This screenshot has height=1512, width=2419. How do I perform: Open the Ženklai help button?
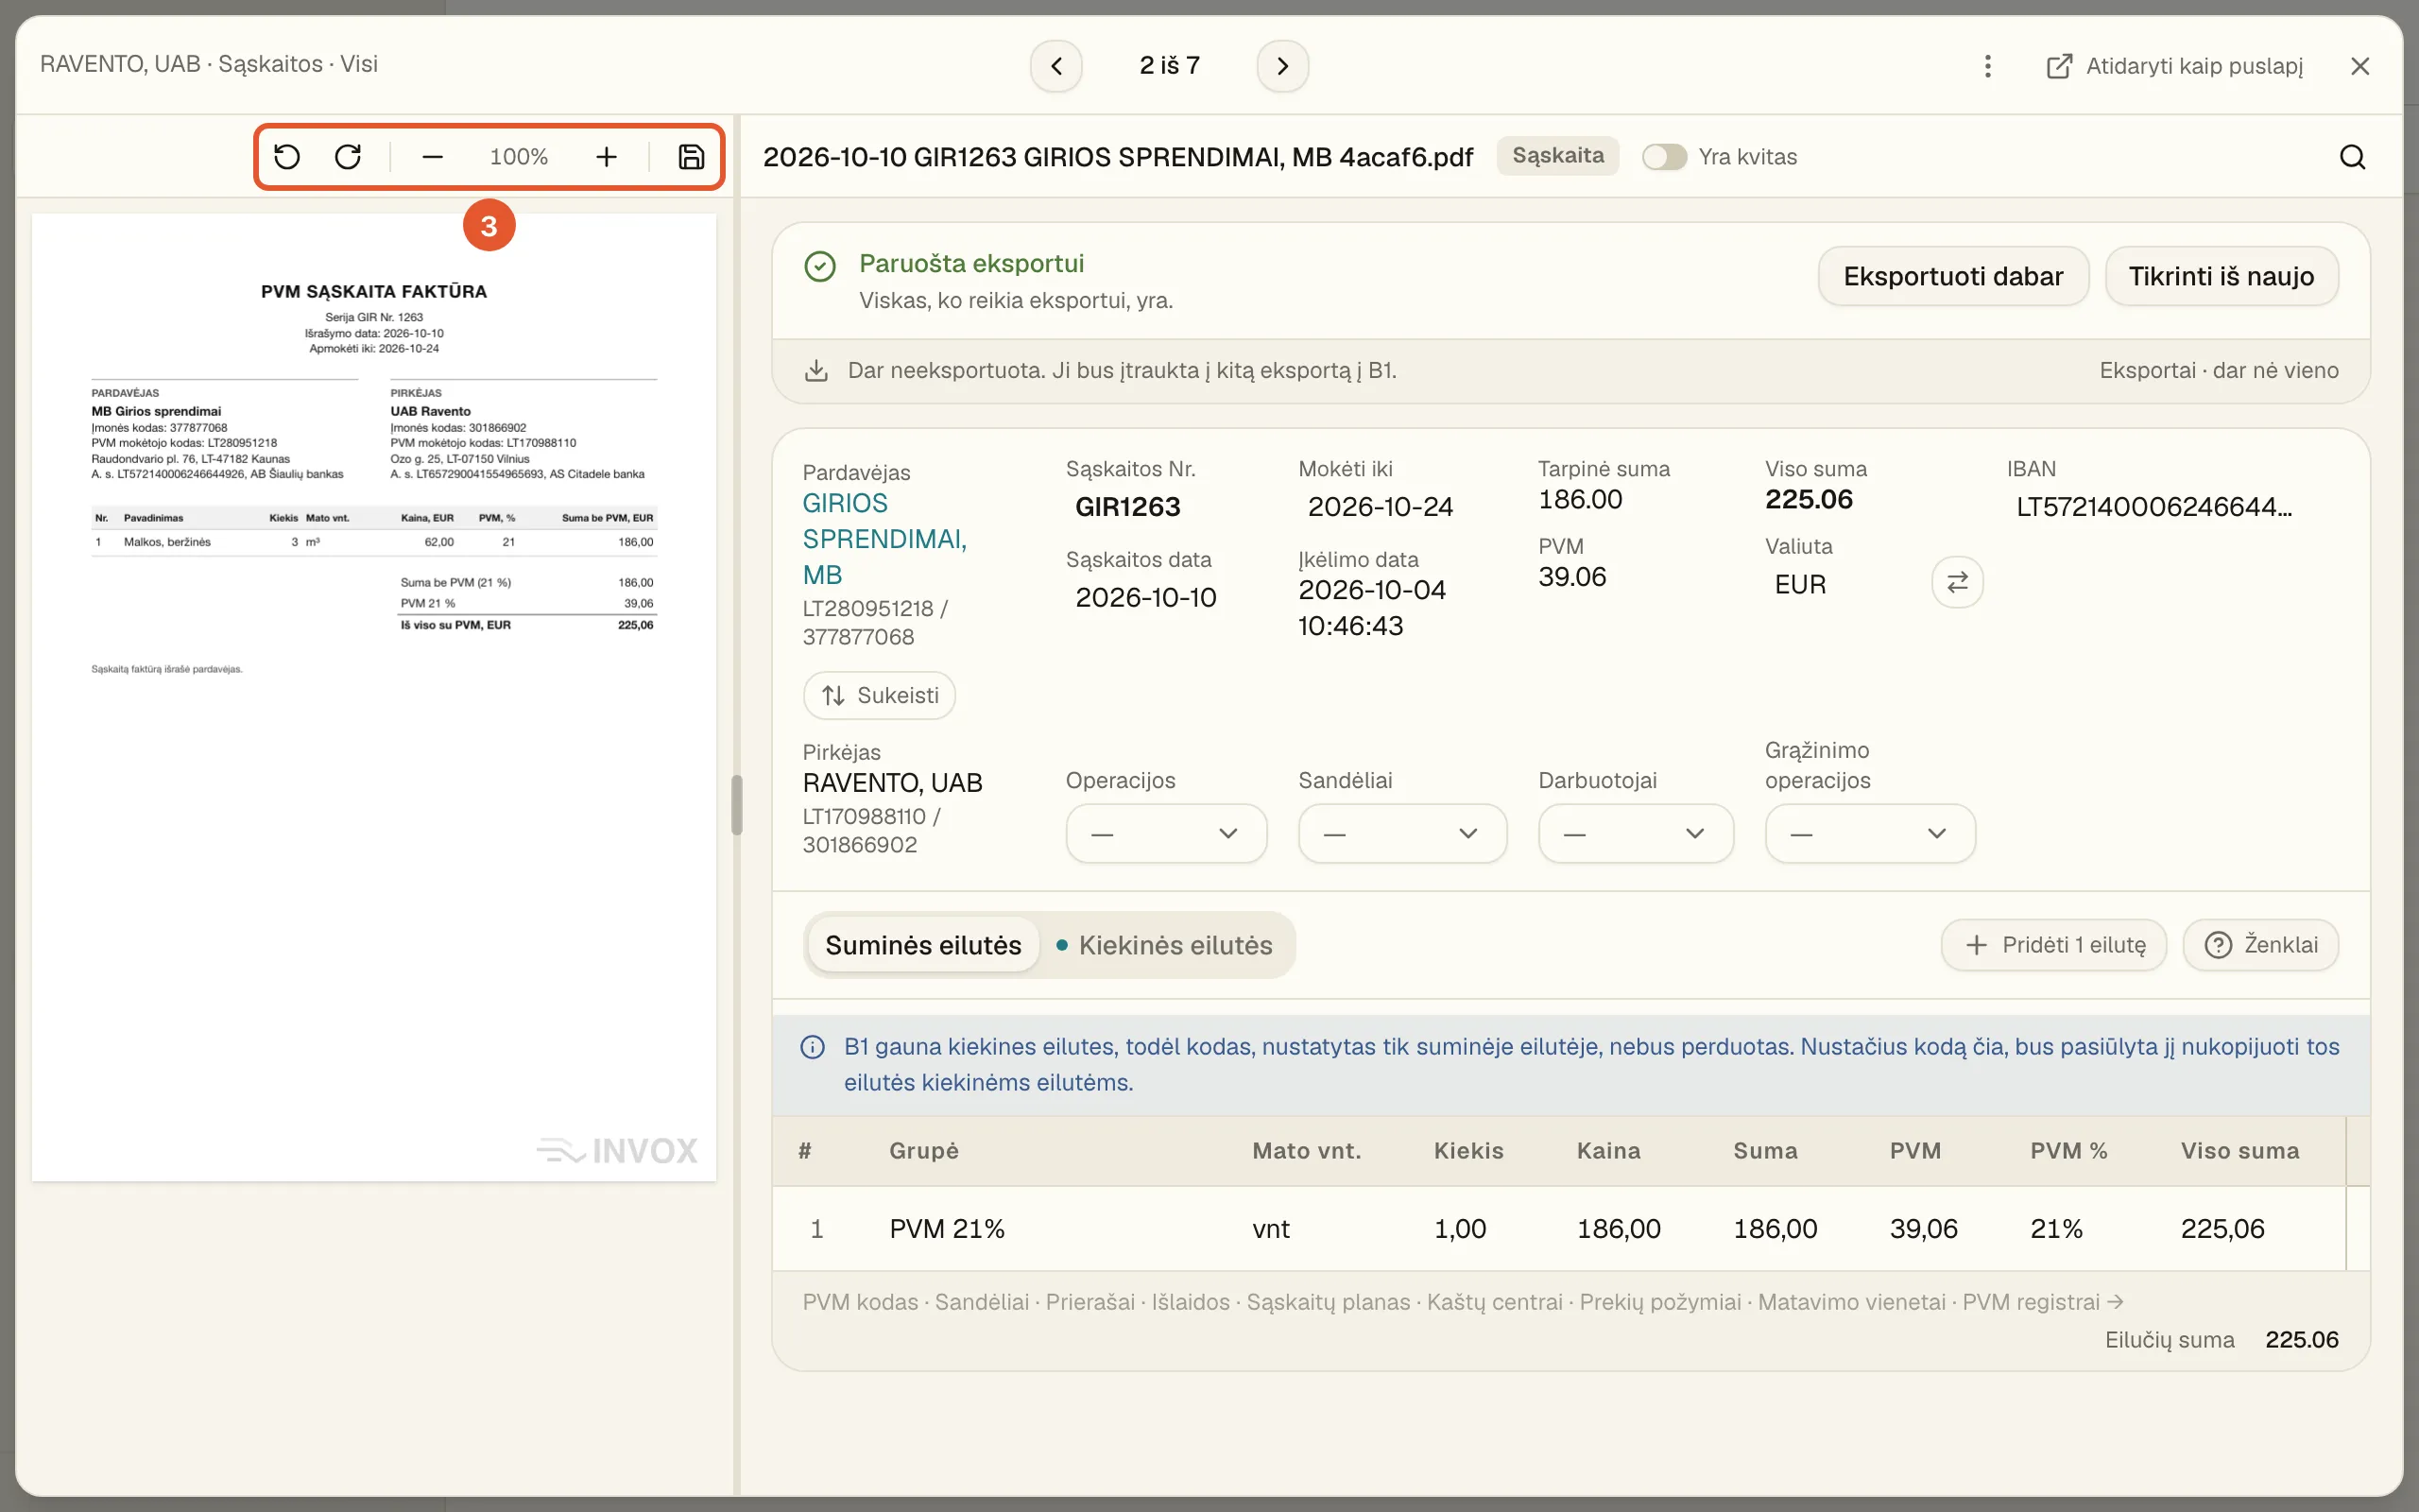2260,945
